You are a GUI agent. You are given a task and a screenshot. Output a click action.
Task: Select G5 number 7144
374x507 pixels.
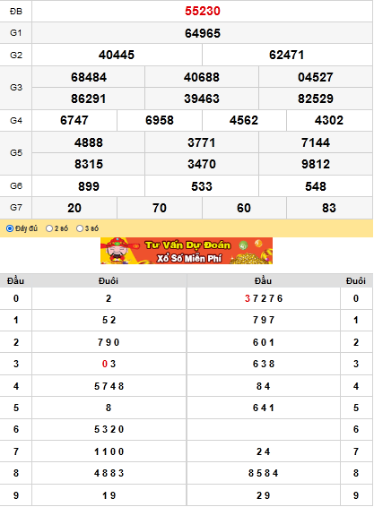[316, 142]
